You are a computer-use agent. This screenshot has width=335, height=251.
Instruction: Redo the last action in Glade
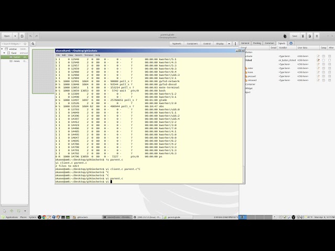point(37,36)
